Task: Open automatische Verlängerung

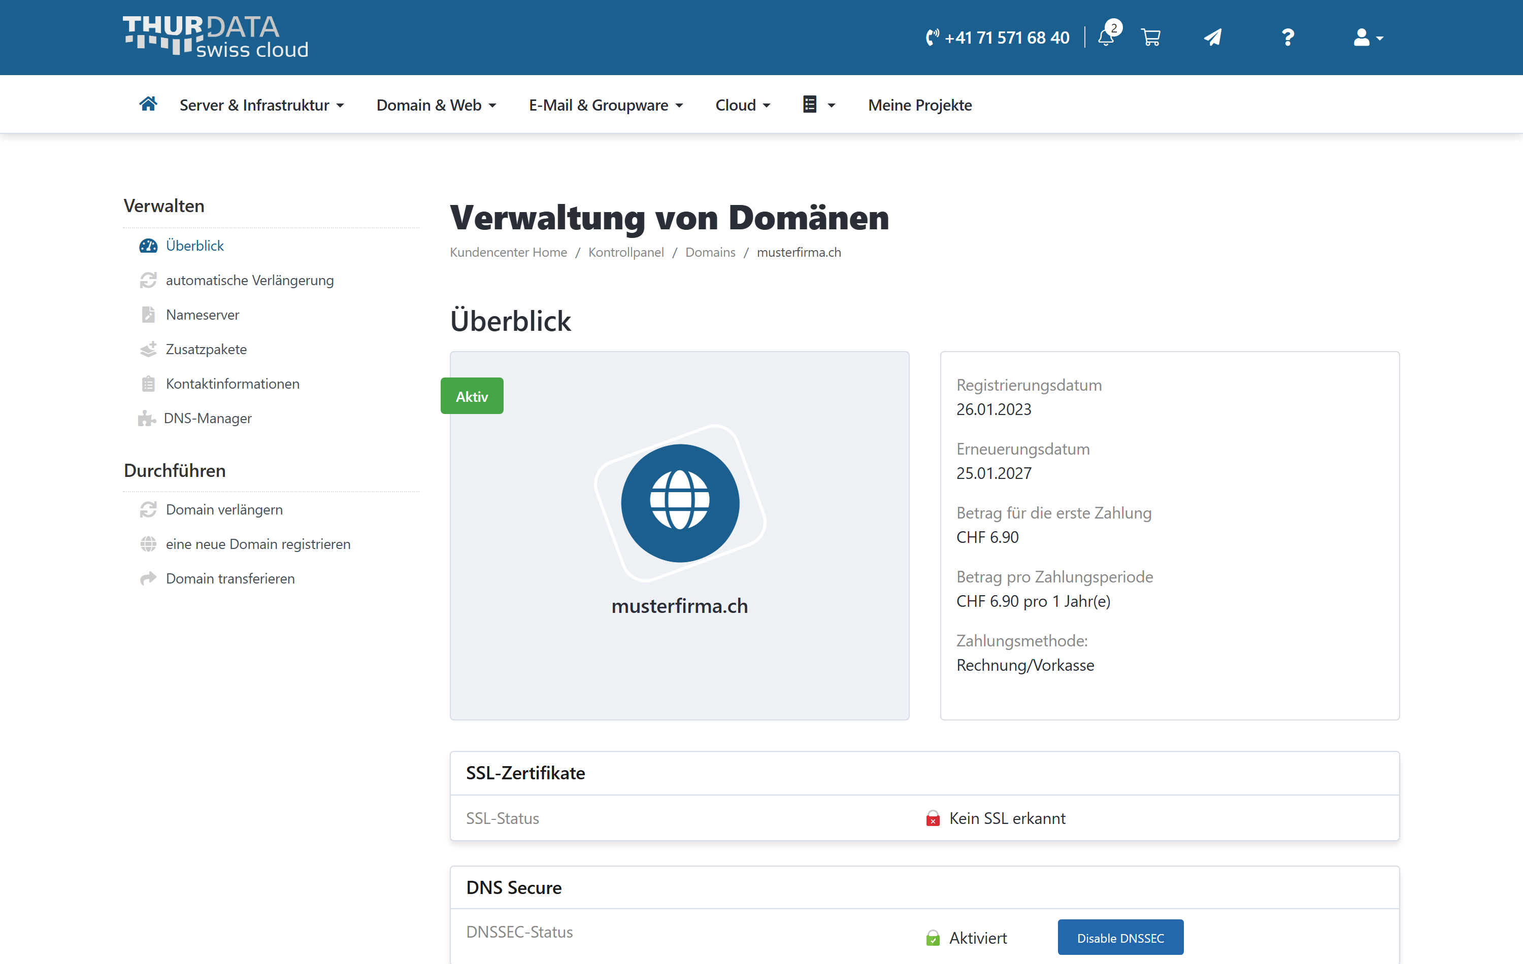Action: coord(250,280)
